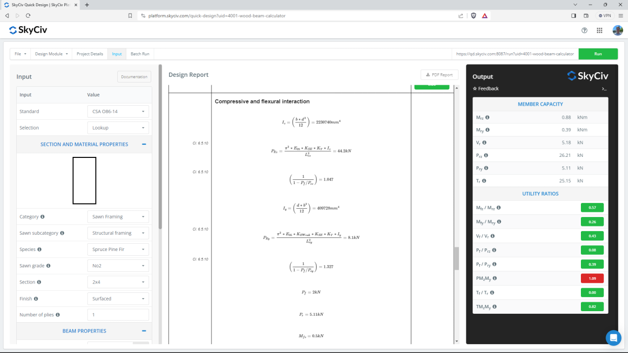
Task: Open the Sawn grade dropdown showing No2
Action: click(x=118, y=265)
